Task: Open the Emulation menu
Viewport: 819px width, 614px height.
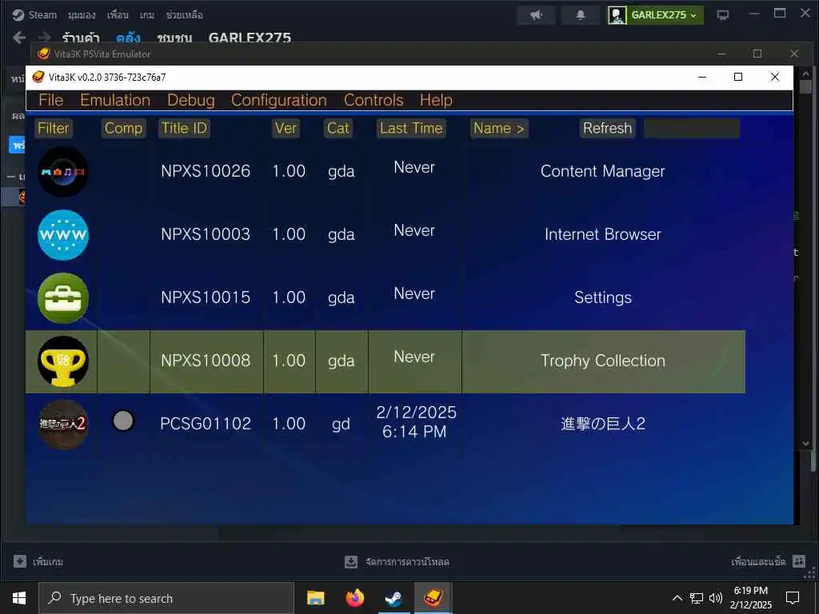Action: pyautogui.click(x=115, y=100)
